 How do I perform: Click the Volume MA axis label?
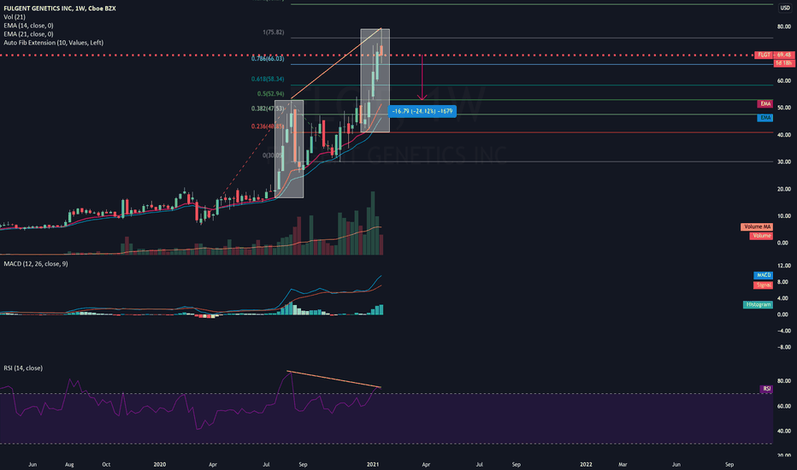pyautogui.click(x=757, y=226)
